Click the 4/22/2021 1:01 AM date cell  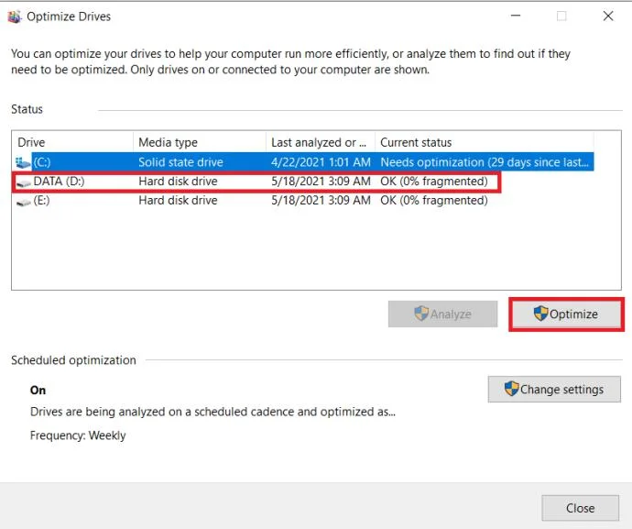pyautogui.click(x=321, y=162)
